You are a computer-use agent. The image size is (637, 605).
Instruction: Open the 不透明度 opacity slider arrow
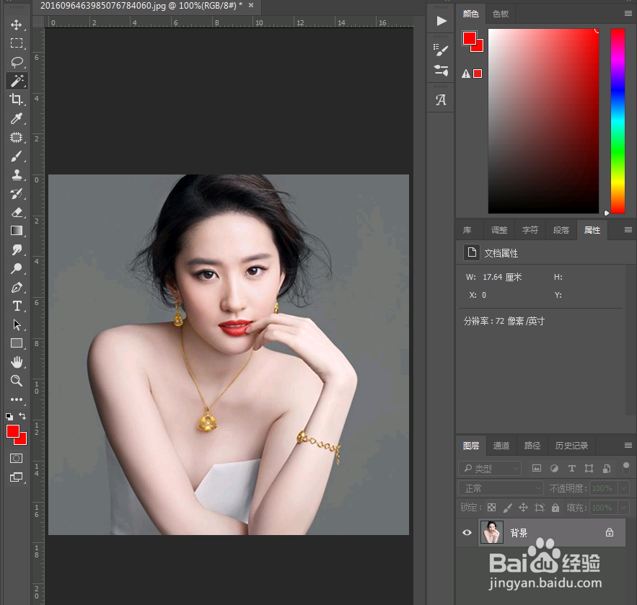coord(623,488)
